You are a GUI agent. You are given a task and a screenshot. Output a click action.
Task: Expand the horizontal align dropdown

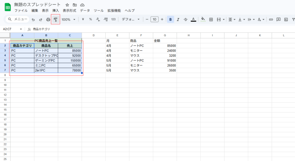click(232, 20)
